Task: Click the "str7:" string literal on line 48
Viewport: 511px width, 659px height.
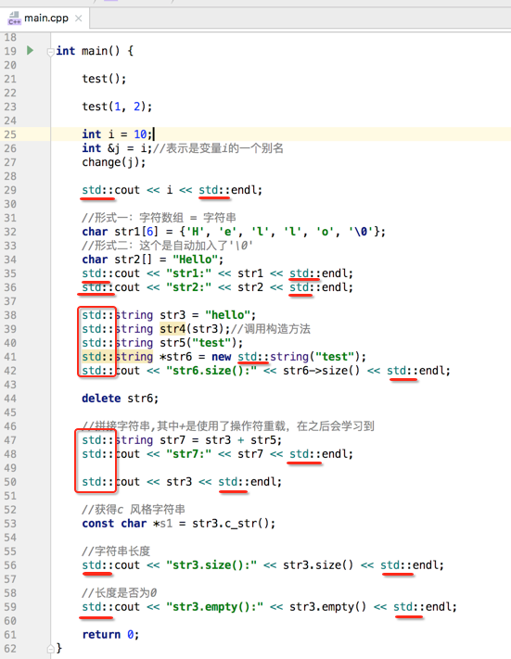Action: [188, 454]
